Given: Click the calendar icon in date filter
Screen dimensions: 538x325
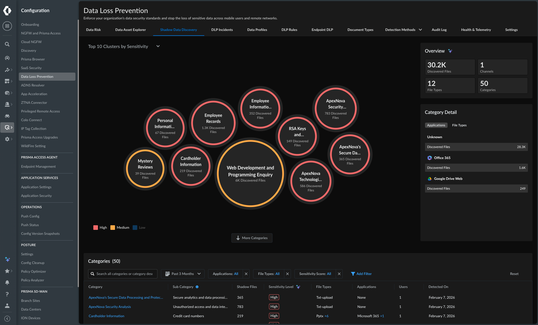Looking at the screenshot, I should (167, 274).
